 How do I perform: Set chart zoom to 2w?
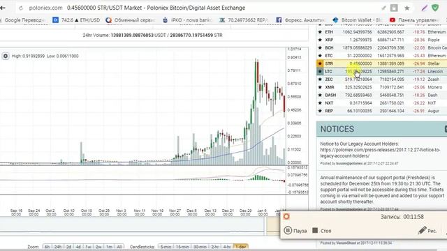click(x=98, y=247)
